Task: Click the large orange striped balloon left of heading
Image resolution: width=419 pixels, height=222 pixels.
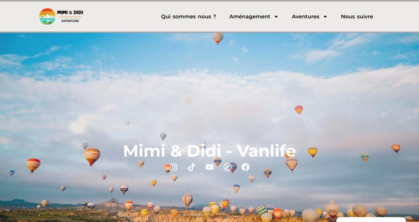Action: pos(92,157)
